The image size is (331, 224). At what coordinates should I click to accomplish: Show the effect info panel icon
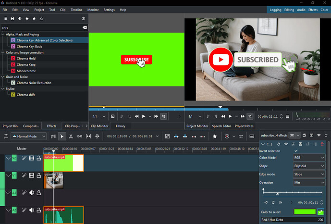[84, 19]
